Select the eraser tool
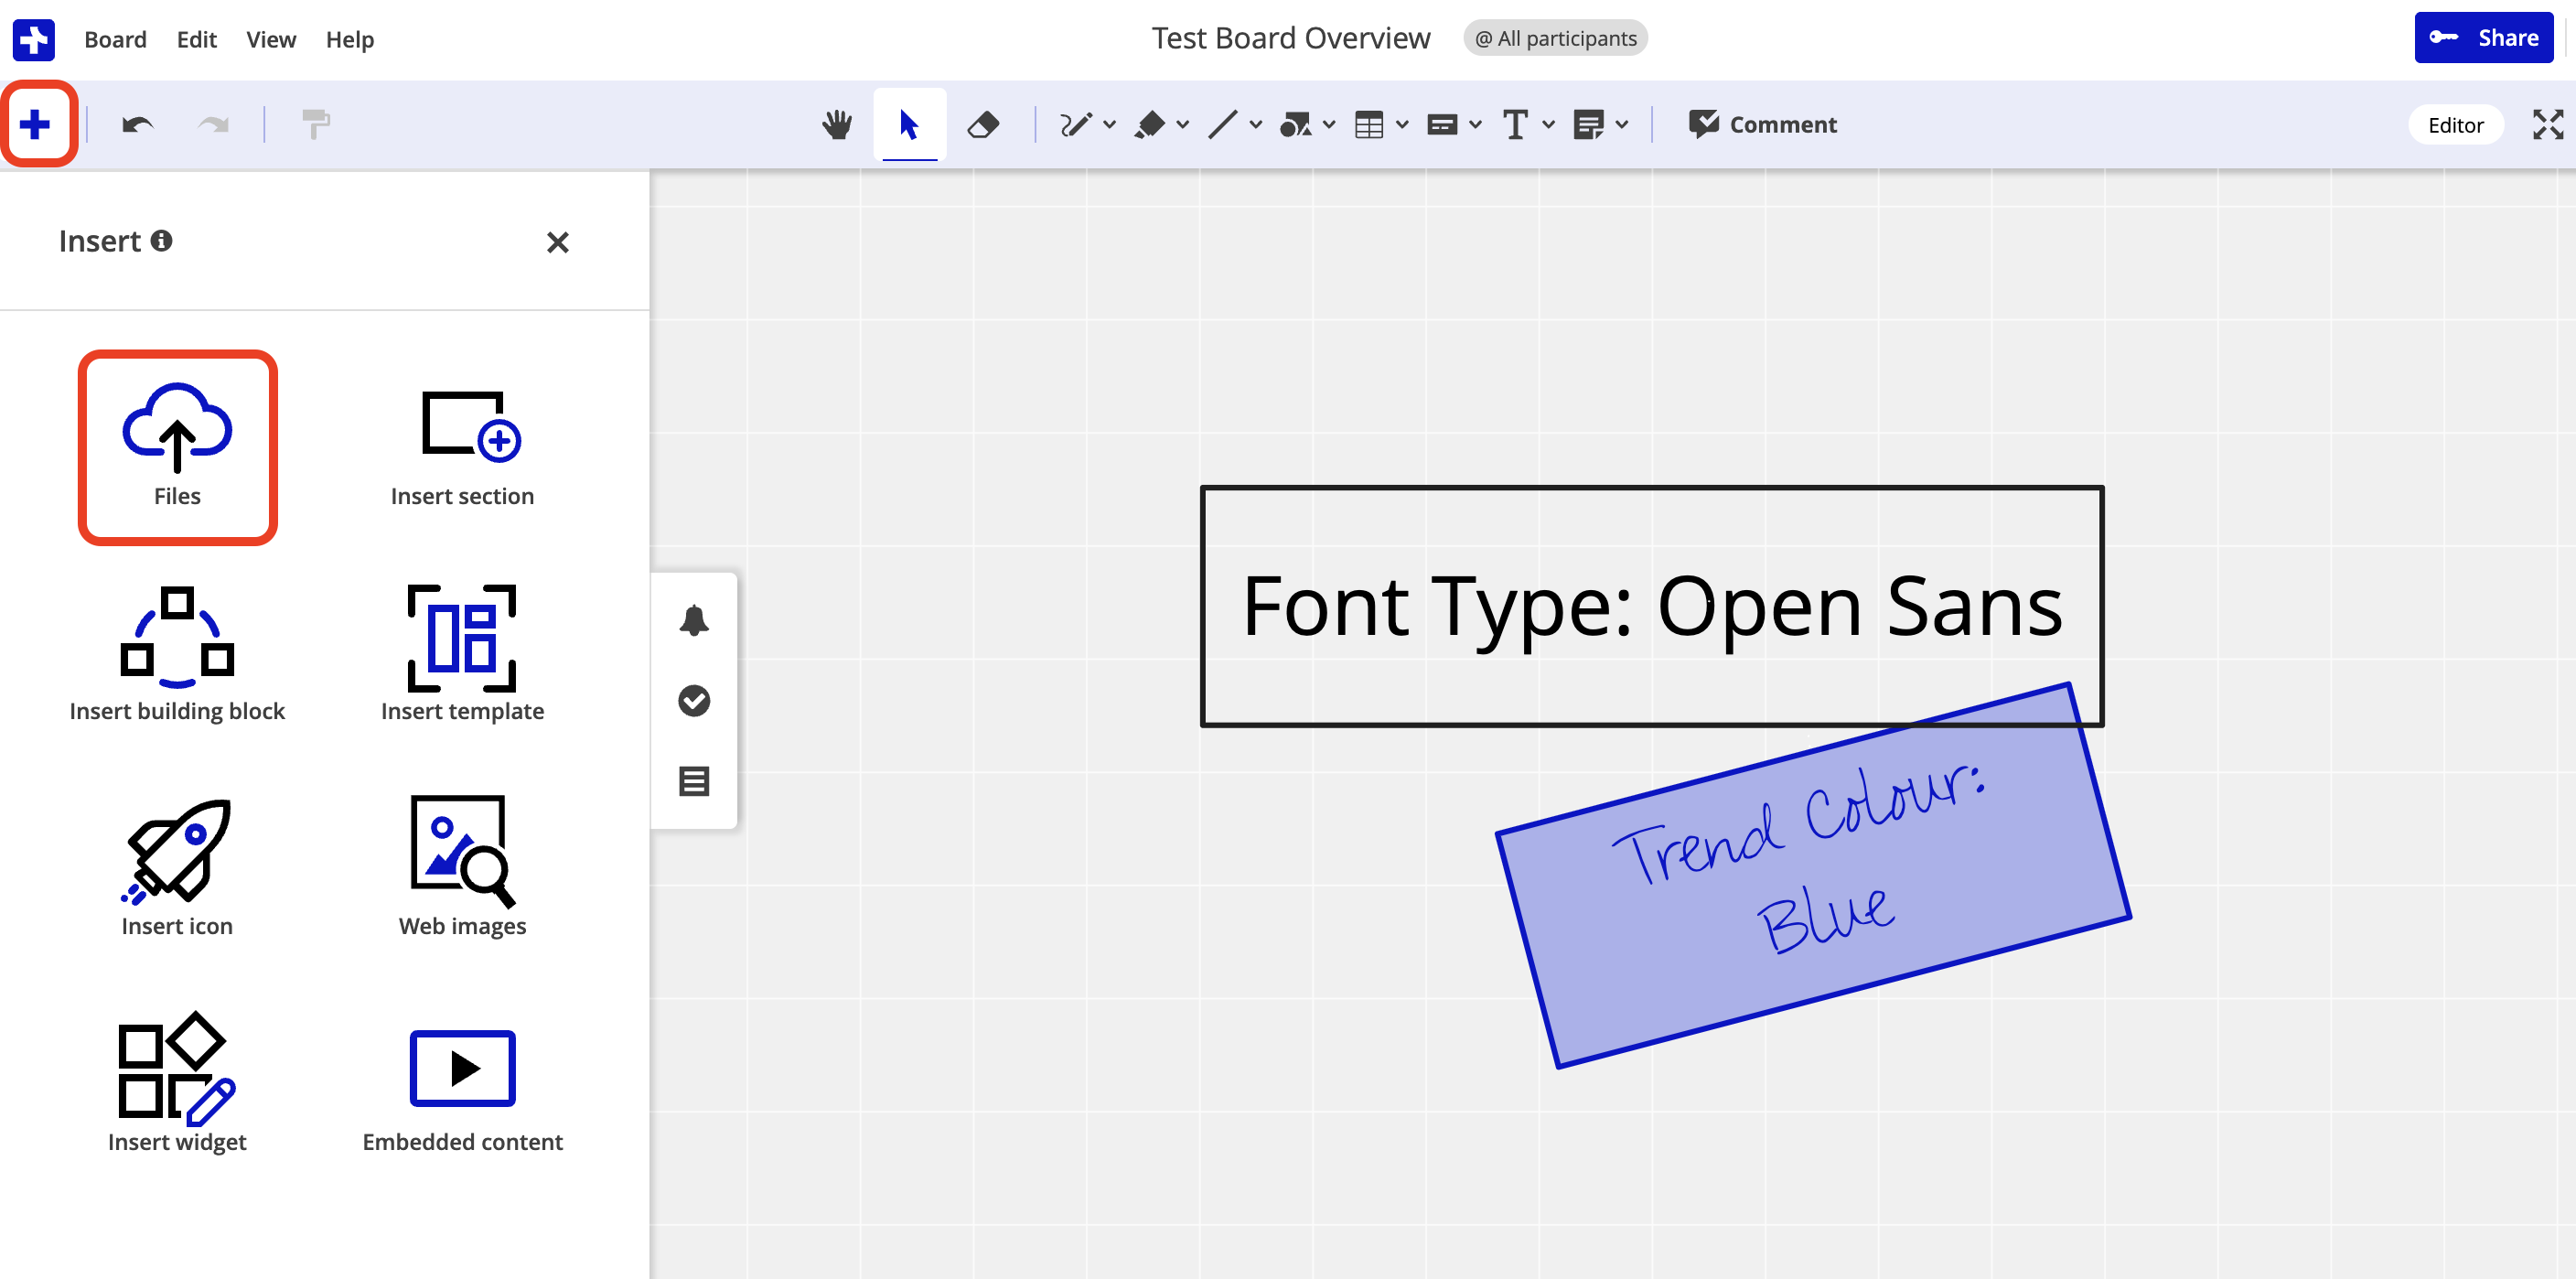This screenshot has width=2576, height=1279. click(983, 125)
